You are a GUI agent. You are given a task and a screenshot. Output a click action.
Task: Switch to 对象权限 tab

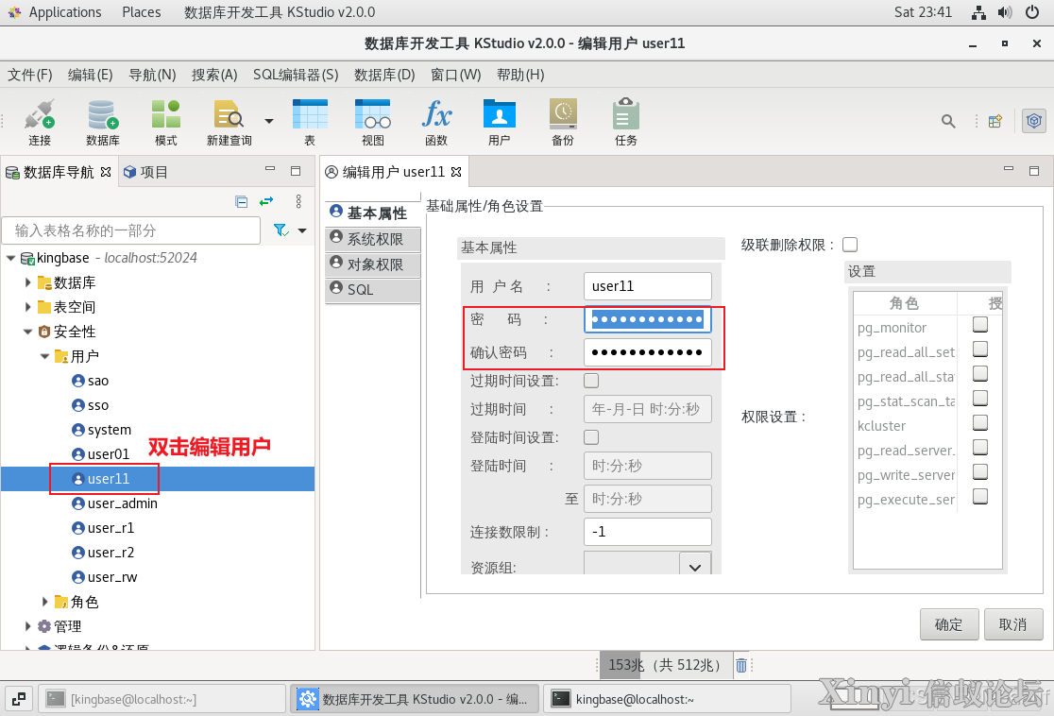pos(373,264)
